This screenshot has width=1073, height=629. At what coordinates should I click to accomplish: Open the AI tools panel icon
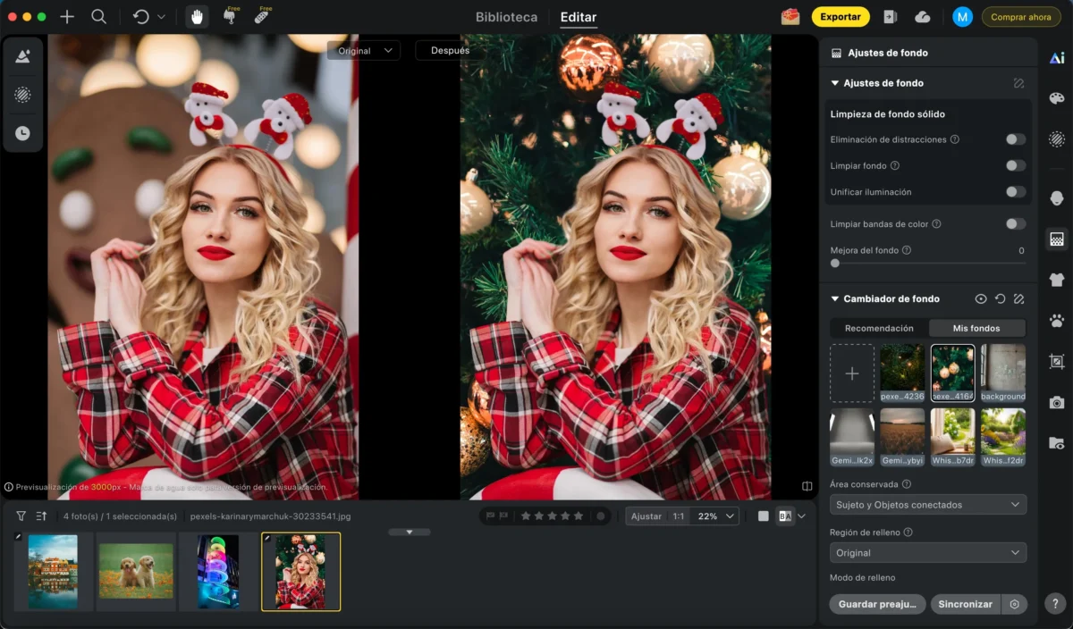[x=1057, y=58]
